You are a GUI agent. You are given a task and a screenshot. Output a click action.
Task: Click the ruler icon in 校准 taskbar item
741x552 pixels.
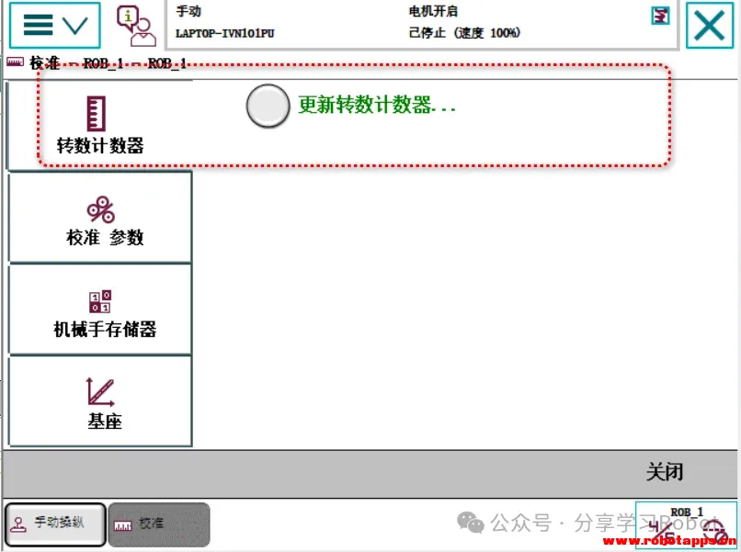point(123,526)
